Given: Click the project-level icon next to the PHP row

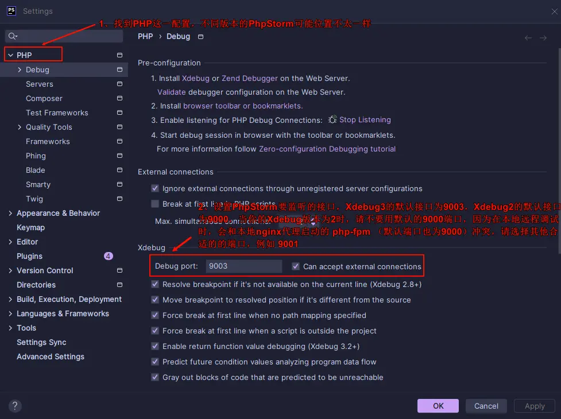Looking at the screenshot, I should tap(119, 55).
